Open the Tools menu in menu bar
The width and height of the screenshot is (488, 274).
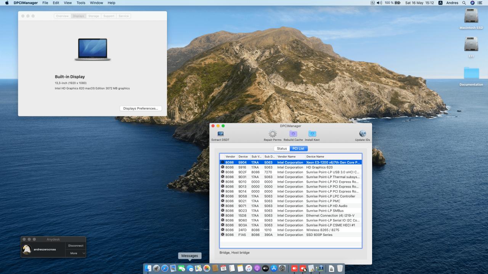(81, 3)
